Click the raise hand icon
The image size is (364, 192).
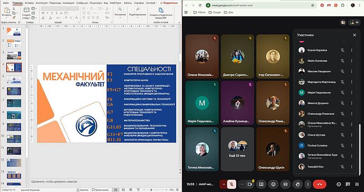point(297,184)
